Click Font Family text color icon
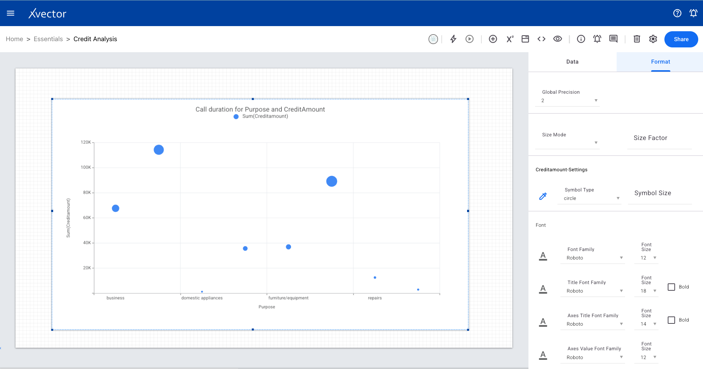This screenshot has height=369, width=703. point(543,256)
